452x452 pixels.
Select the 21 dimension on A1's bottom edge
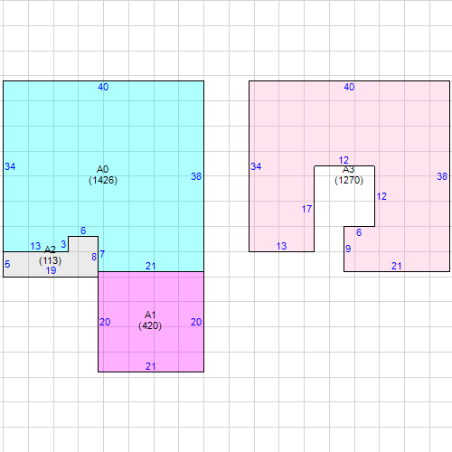point(150,366)
